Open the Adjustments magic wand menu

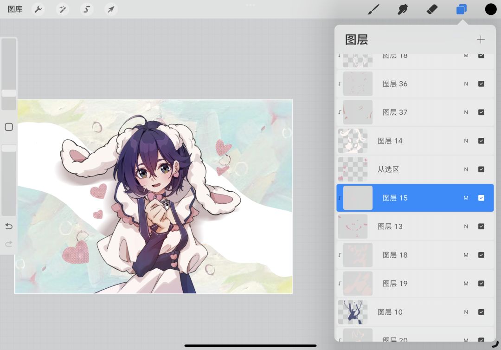[x=62, y=9]
